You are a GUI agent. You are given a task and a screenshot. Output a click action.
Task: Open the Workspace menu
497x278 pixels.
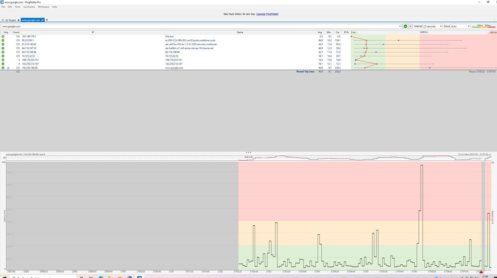tap(43, 6)
